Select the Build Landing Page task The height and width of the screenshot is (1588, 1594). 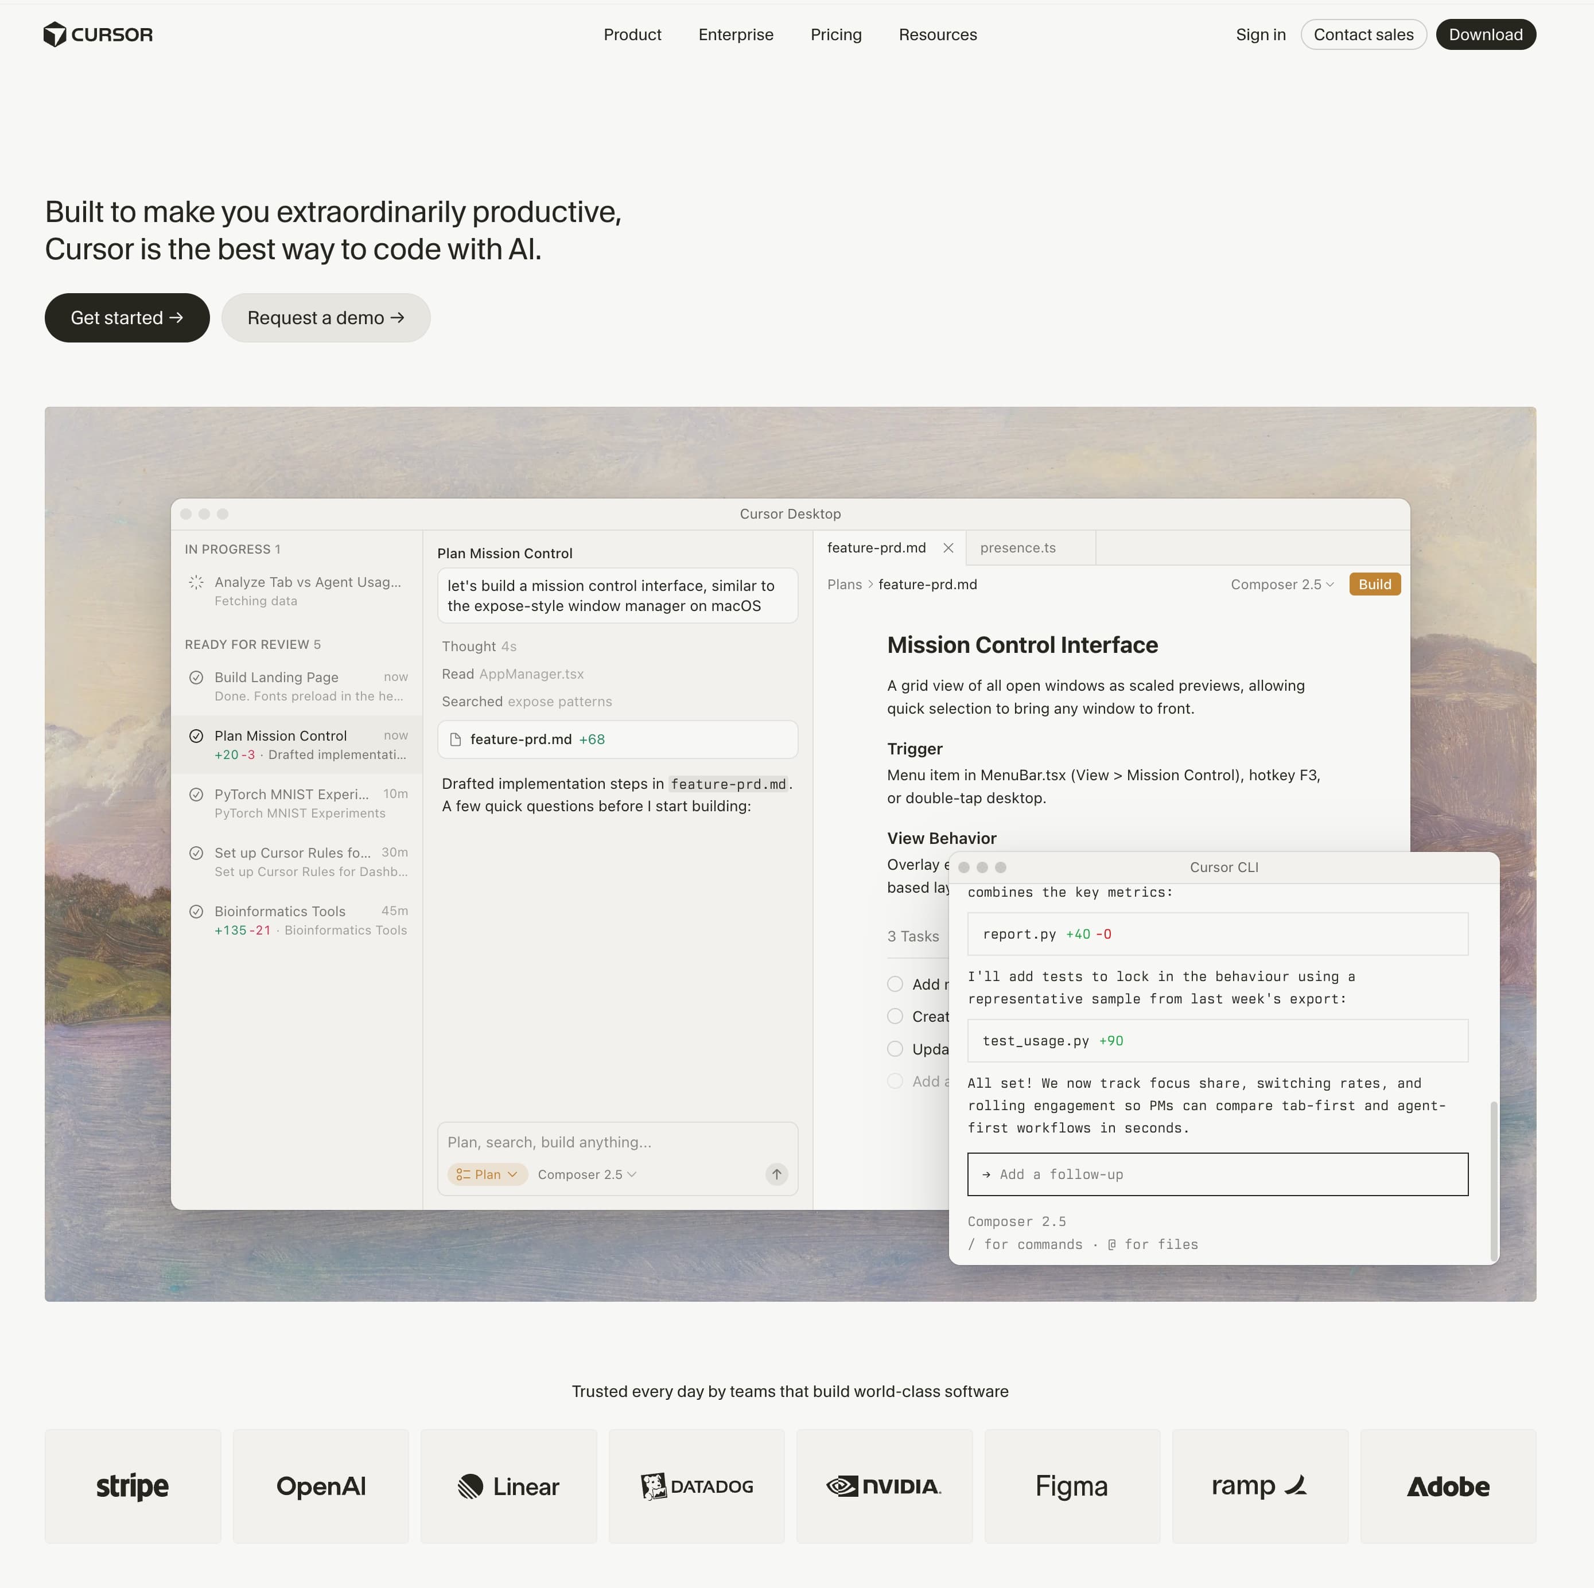pos(297,686)
